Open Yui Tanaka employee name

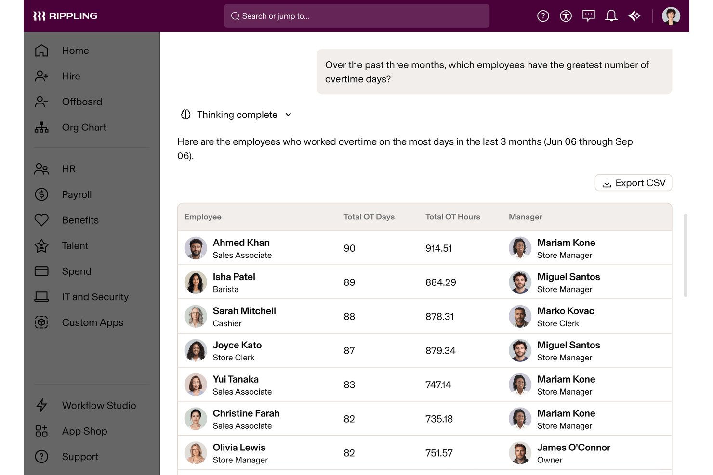(x=236, y=379)
